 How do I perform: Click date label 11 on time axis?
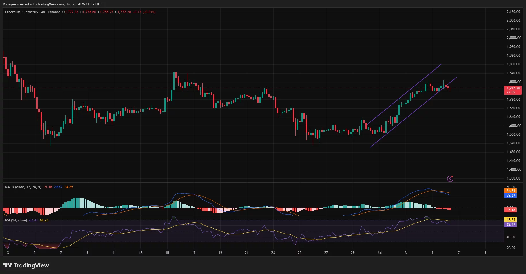point(114,253)
